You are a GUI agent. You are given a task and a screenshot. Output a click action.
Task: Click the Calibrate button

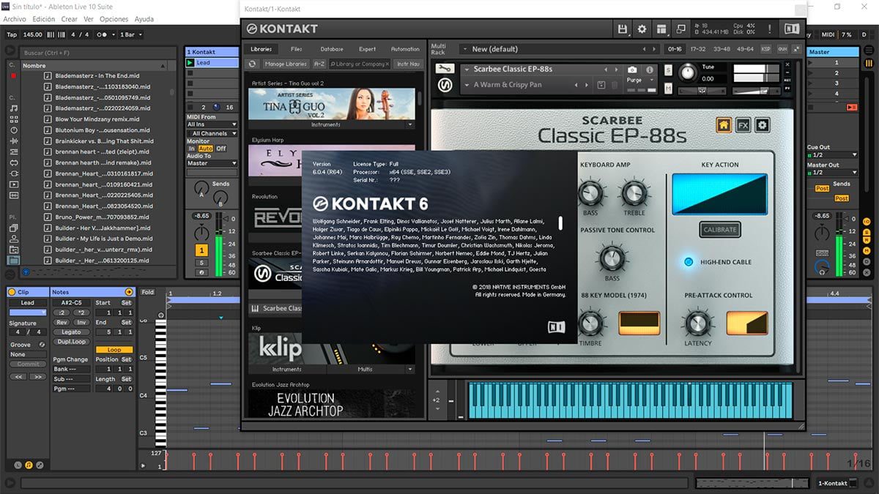pyautogui.click(x=719, y=229)
